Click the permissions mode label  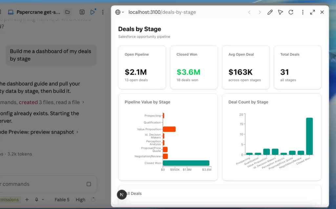click(10, 199)
